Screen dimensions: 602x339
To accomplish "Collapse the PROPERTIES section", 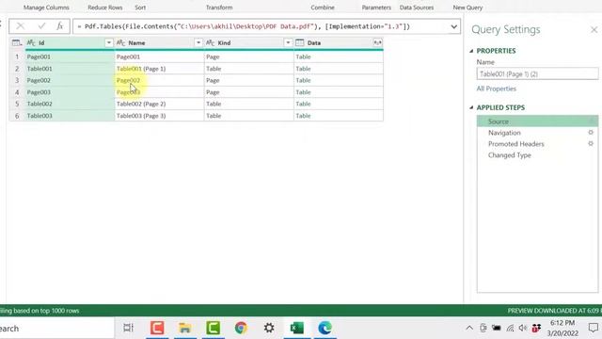I will (471, 51).
